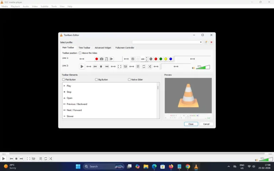Click the down arrow of the teletext page spinner

point(147,60)
